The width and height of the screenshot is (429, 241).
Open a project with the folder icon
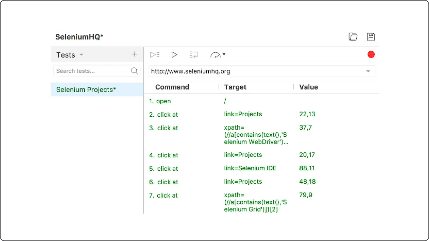353,37
